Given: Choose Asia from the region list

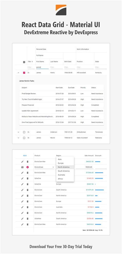Looking at the screenshot, I should [x=65, y=159].
